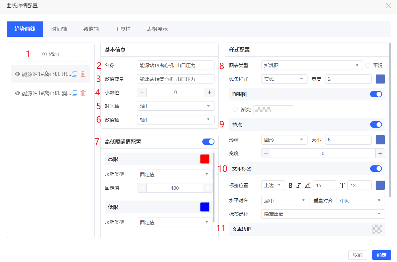Open the 标签优化 dropdown showing 隐藏重叠

coord(323,214)
